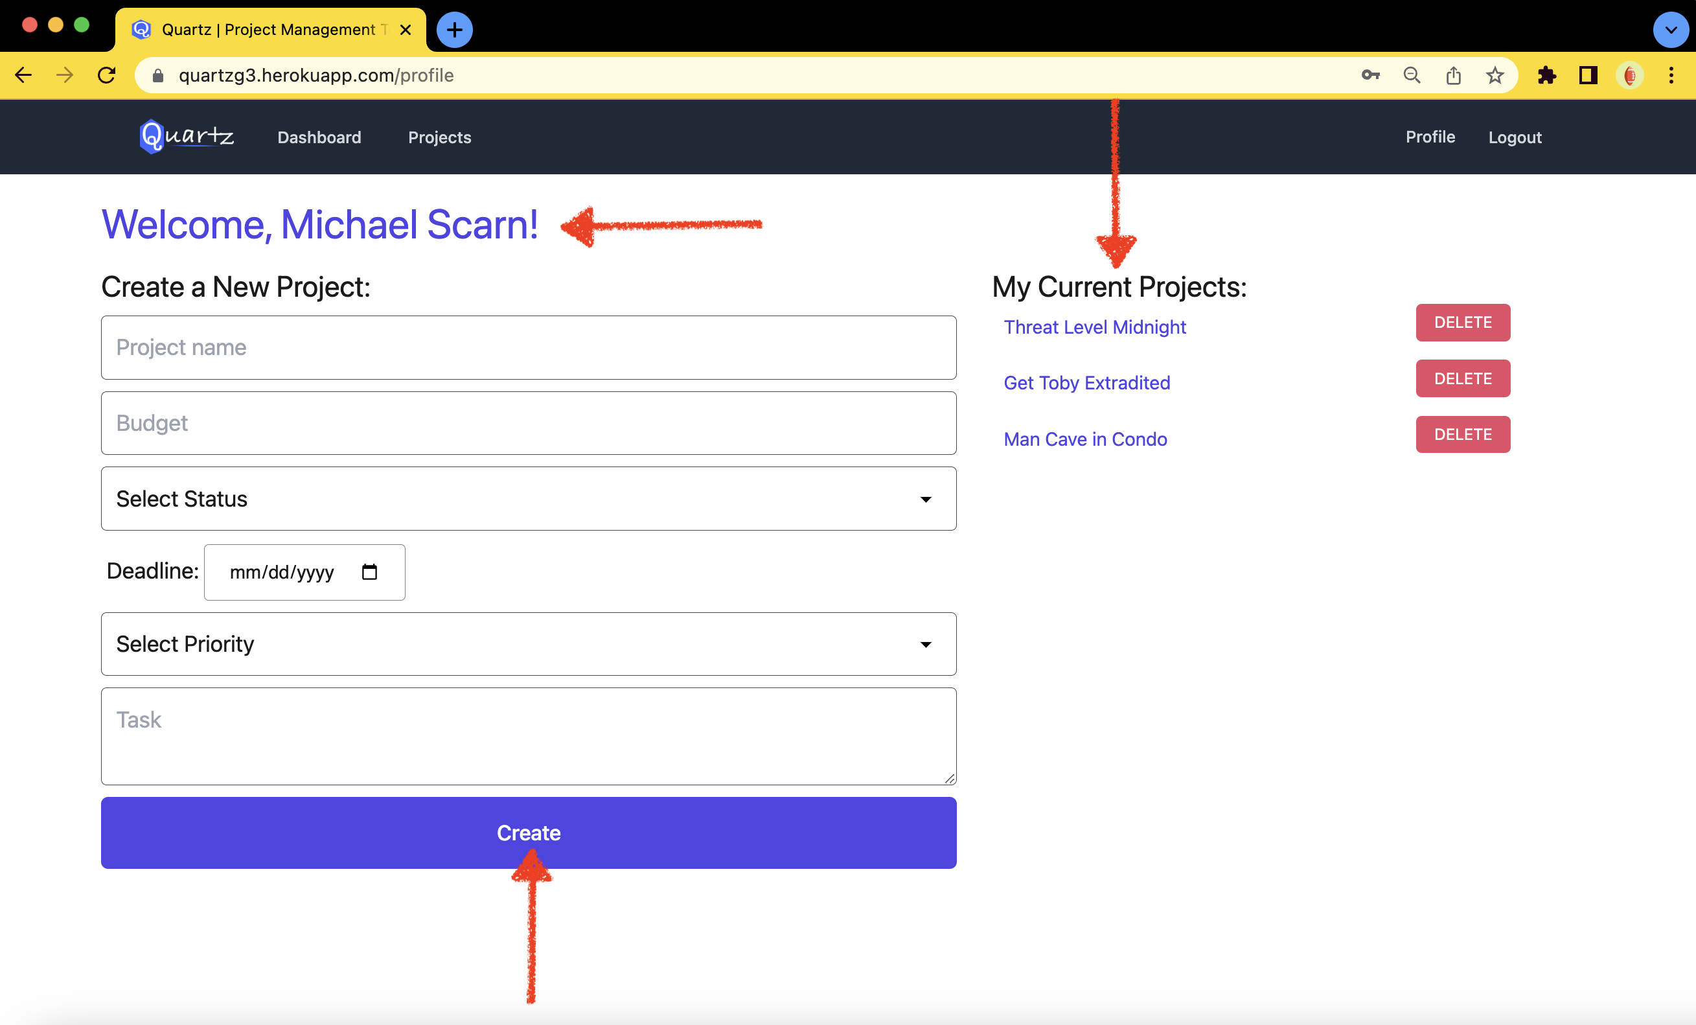Click the Project name input field

pyautogui.click(x=528, y=347)
